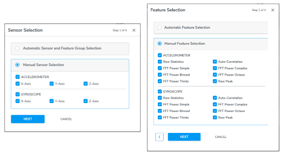
Task: Toggle GYROSCOPE group in Feature Selection
Action: point(160,91)
